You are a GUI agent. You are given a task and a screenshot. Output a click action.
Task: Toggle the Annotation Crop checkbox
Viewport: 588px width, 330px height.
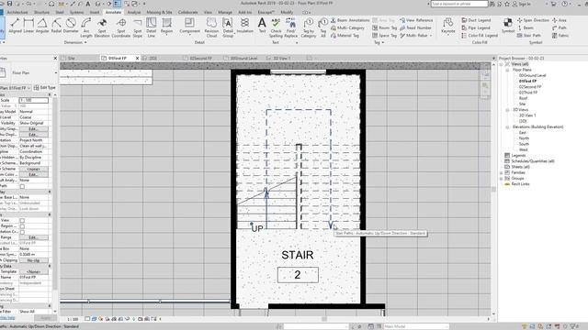click(x=22, y=232)
